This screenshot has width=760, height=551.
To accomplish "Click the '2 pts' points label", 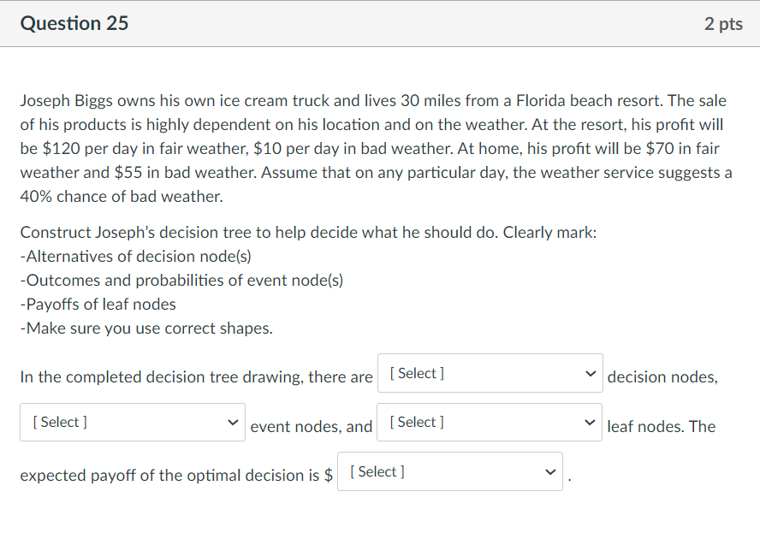I will (x=723, y=24).
